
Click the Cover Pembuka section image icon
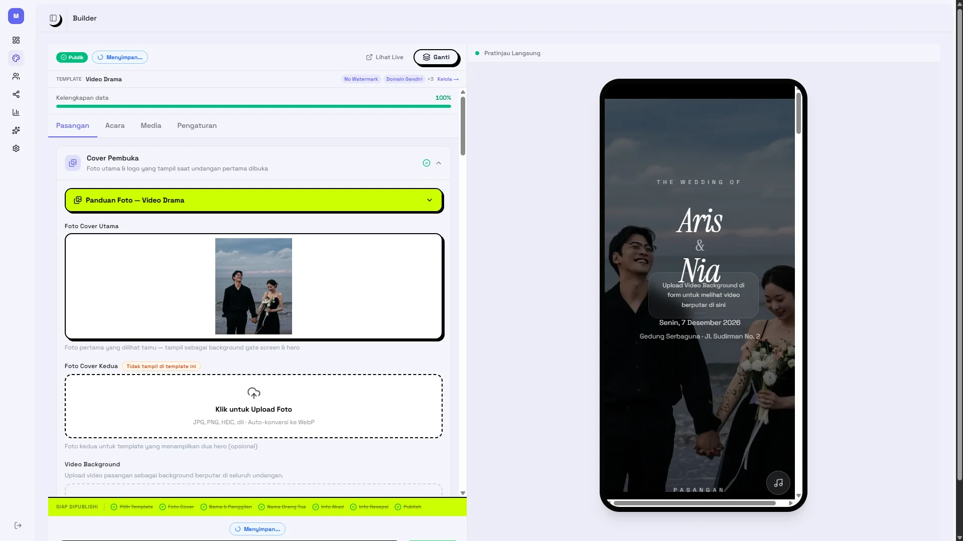[x=73, y=163]
